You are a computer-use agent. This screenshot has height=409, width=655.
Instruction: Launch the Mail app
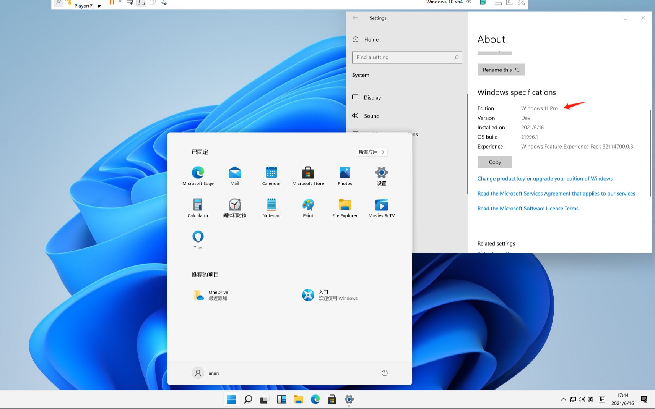click(x=234, y=175)
